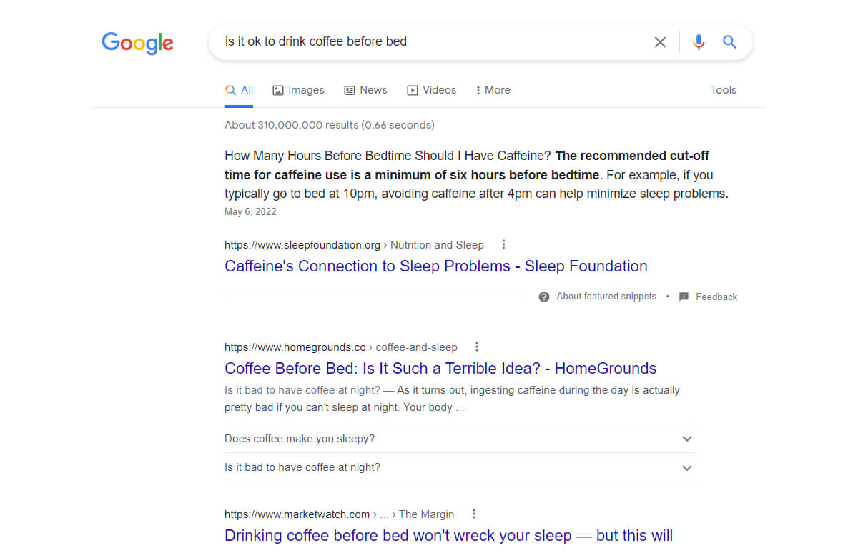The image size is (858, 553).
Task: Click the microphone icon for voice search
Action: (x=699, y=41)
